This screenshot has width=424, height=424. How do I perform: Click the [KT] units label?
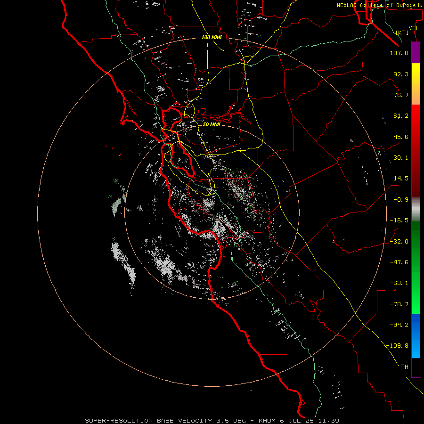tap(402, 33)
